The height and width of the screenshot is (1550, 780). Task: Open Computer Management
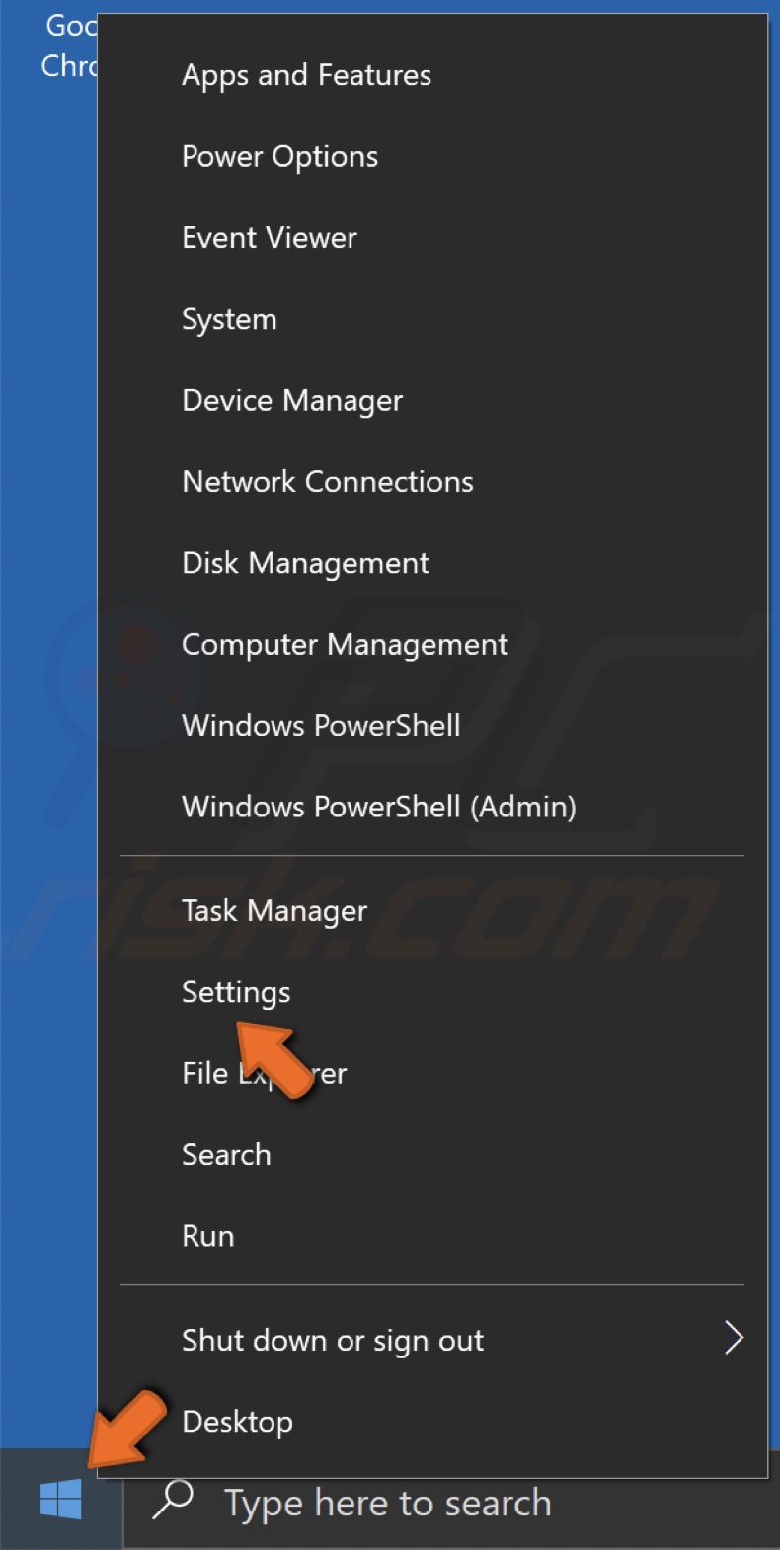pos(345,644)
